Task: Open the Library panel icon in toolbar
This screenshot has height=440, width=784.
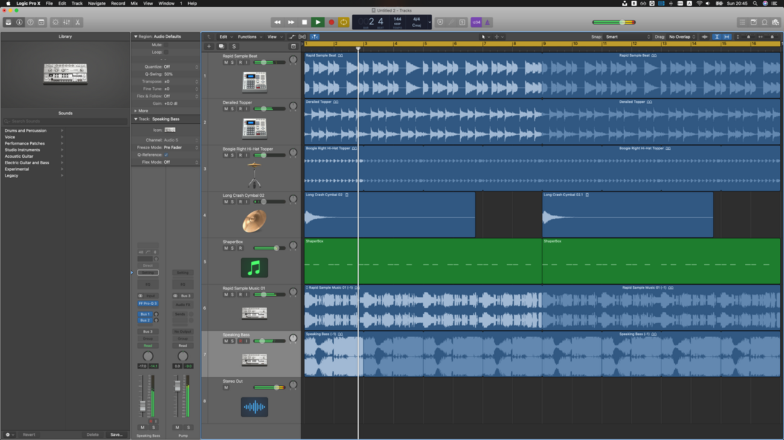Action: (x=8, y=22)
